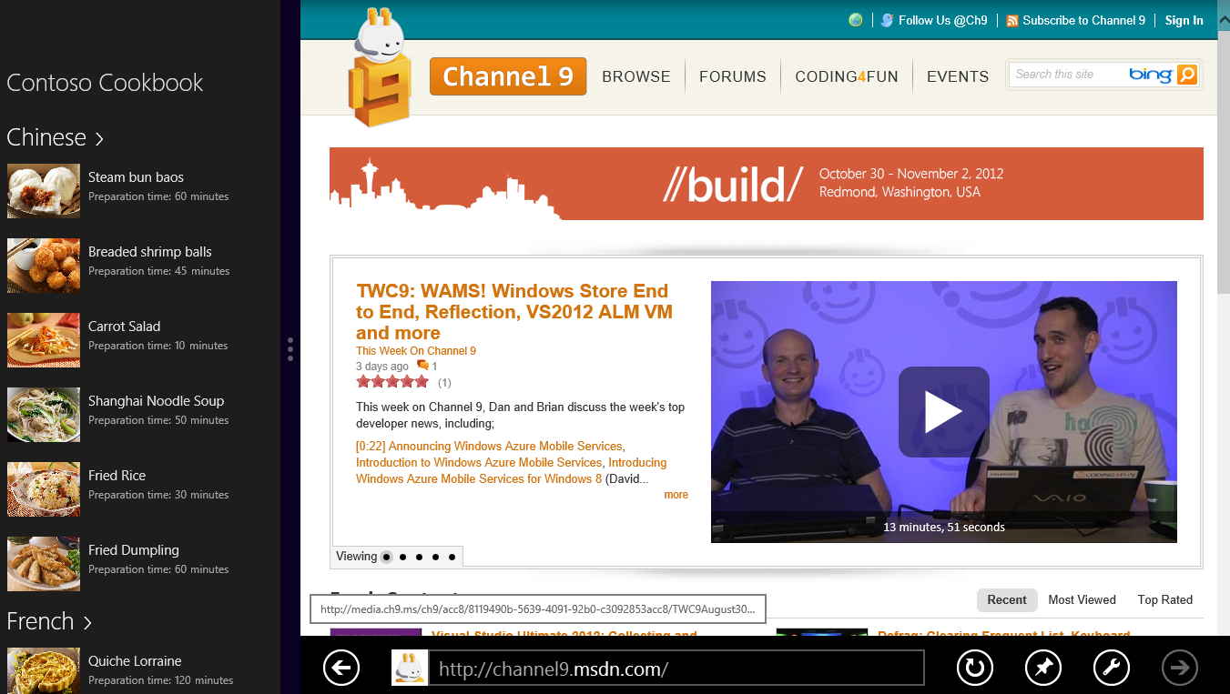
Task: Click the browser back arrow button
Action: [x=341, y=669]
